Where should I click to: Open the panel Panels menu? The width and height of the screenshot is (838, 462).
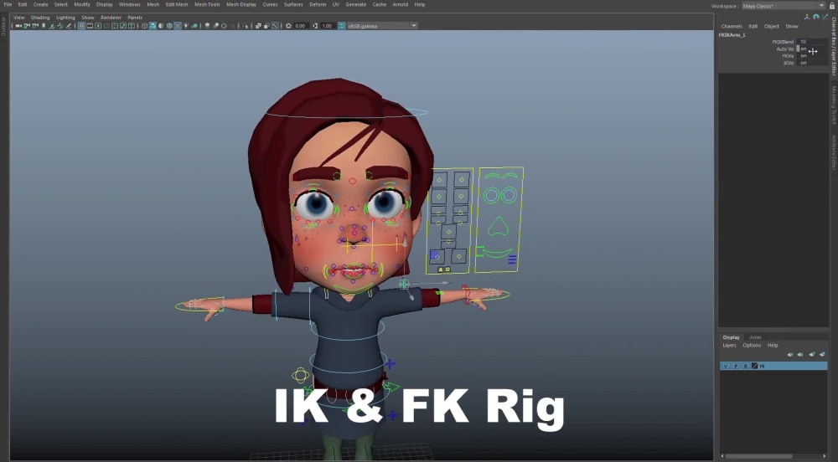[135, 18]
